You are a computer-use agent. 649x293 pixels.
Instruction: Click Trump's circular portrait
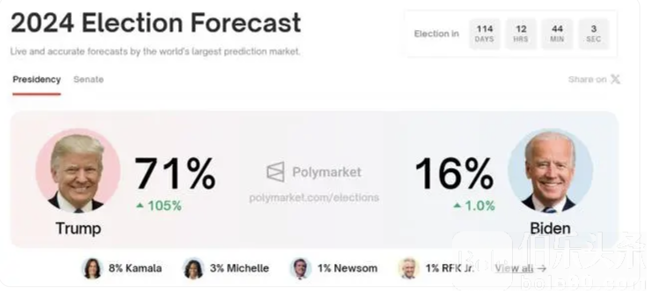(78, 171)
